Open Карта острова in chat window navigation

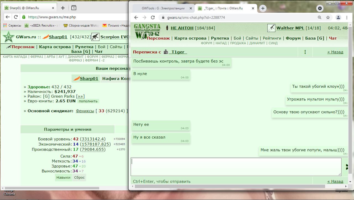(x=190, y=38)
